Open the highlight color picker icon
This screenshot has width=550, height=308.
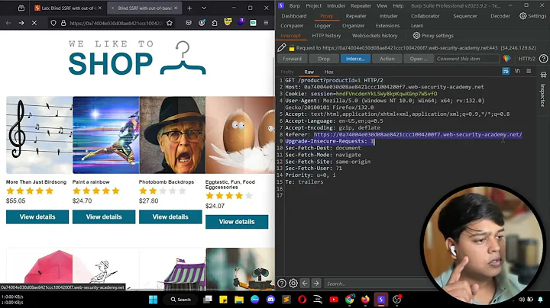(x=506, y=59)
